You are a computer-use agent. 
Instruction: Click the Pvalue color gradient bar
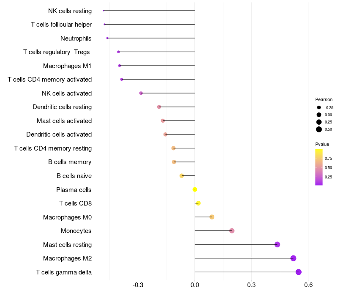[x=319, y=167]
